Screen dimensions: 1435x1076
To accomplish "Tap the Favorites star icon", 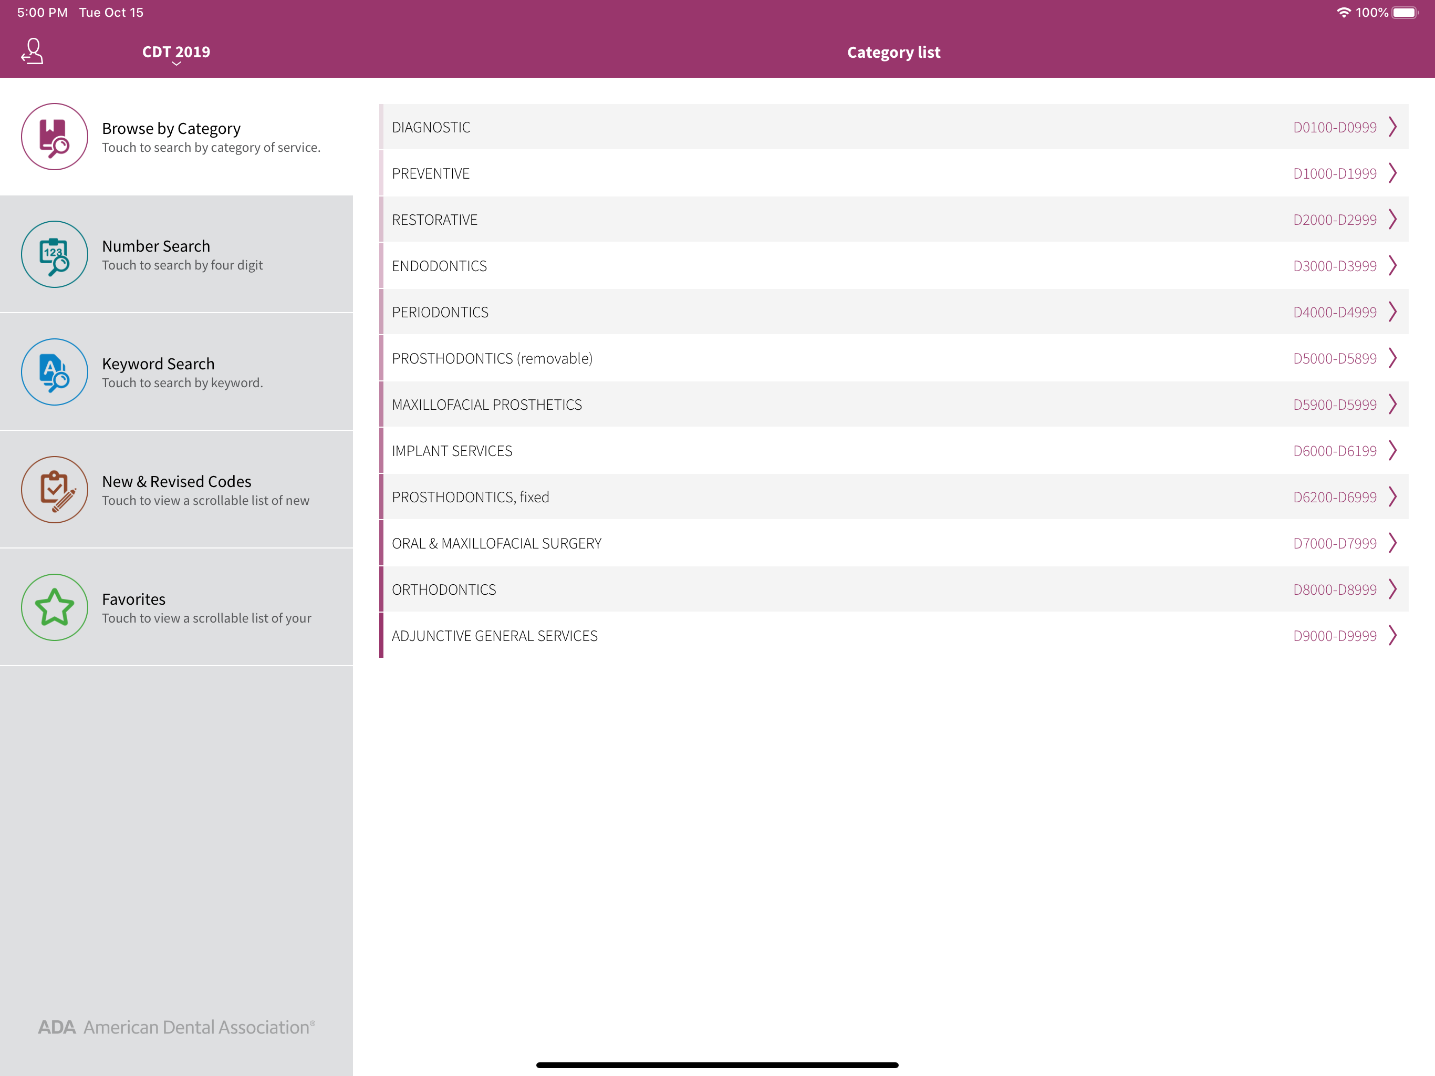I will click(55, 607).
